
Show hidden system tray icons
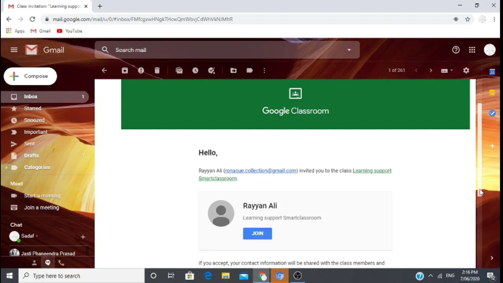pos(430,276)
